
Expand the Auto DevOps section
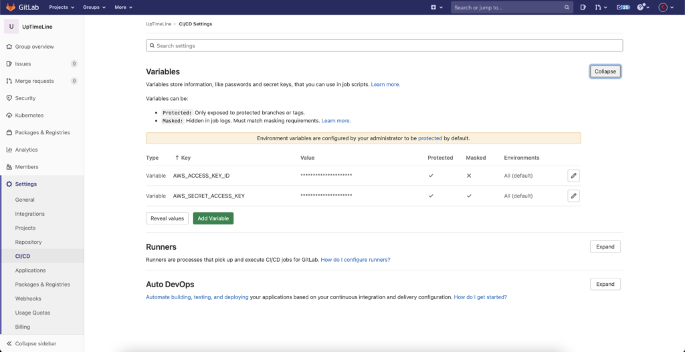coord(605,285)
